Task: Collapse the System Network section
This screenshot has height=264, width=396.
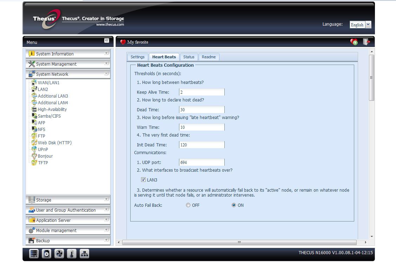Action: click(x=106, y=73)
